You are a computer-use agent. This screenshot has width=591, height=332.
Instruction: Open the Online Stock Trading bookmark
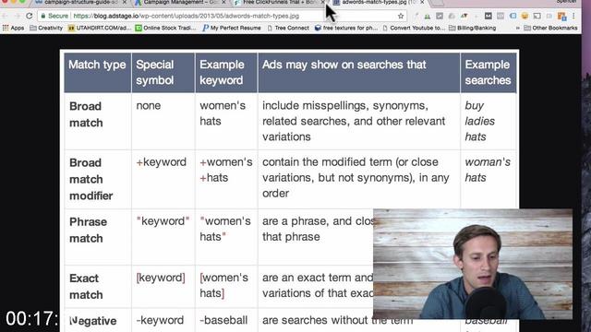coord(166,28)
